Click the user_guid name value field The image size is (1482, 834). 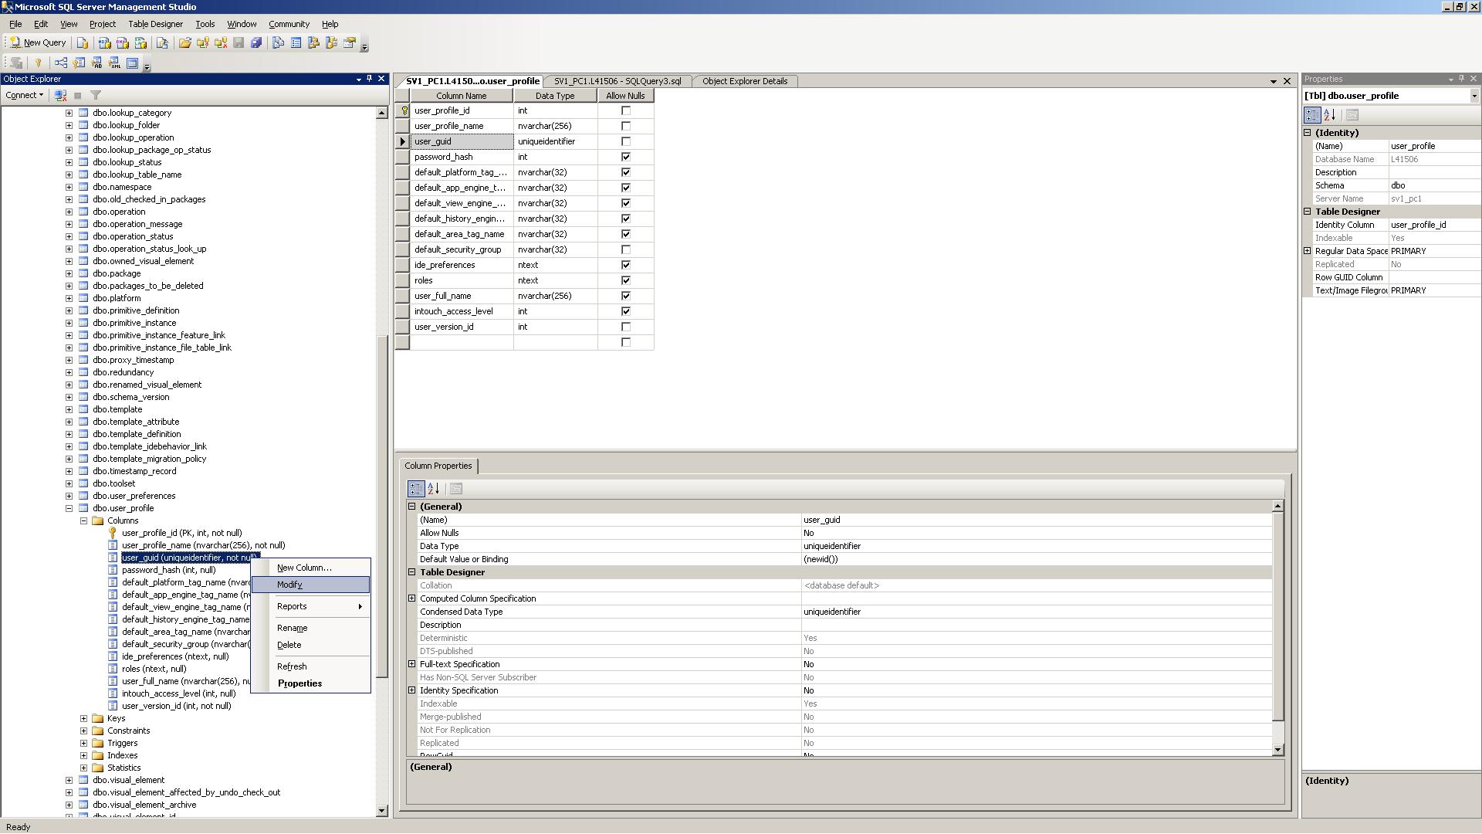tap(1036, 520)
